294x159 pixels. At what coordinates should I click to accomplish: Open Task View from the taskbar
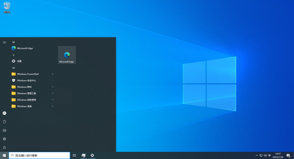click(x=74, y=155)
